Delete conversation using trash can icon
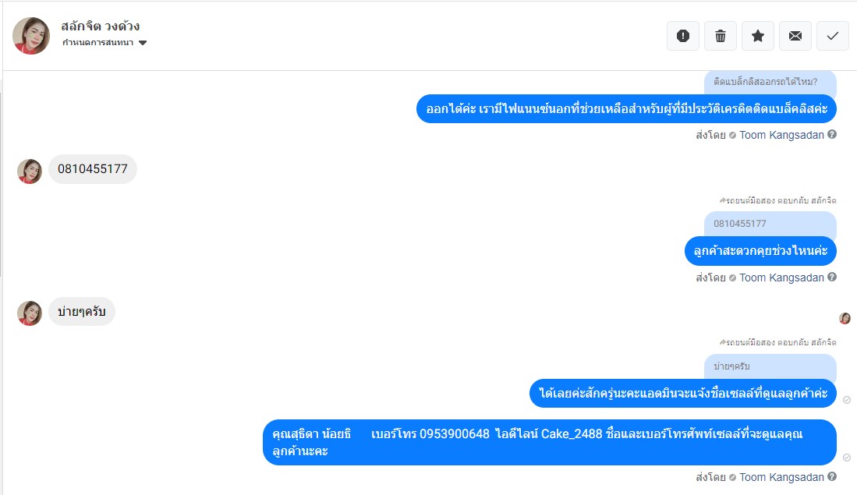This screenshot has width=857, height=495. click(721, 36)
